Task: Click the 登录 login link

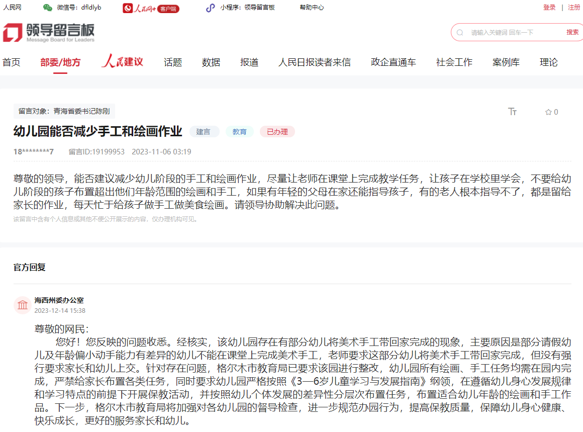Action: pos(549,8)
